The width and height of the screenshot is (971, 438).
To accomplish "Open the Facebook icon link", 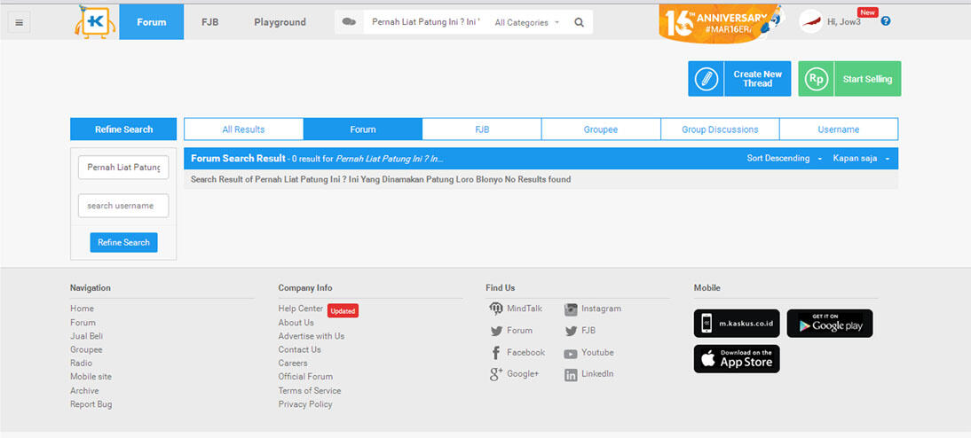I will point(496,353).
